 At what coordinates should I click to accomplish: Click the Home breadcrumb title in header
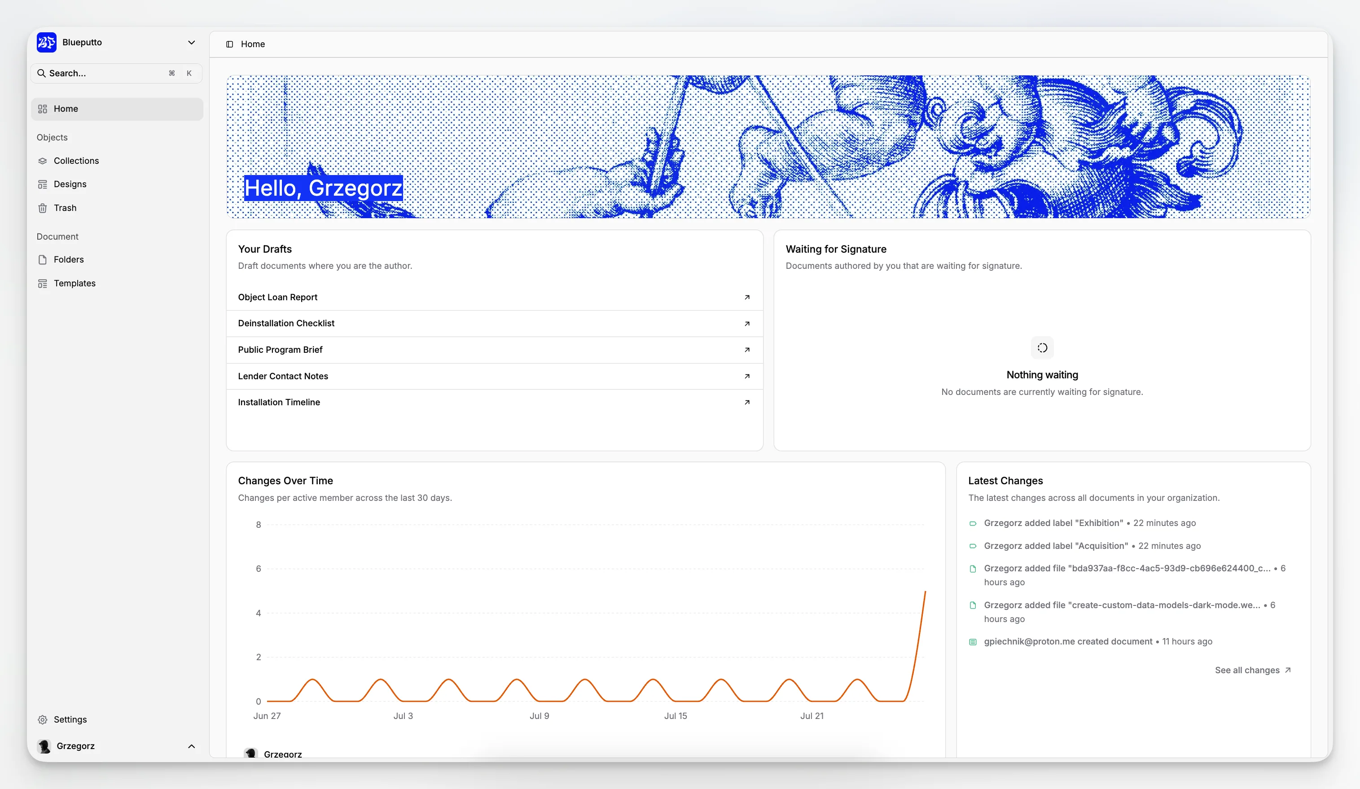pyautogui.click(x=253, y=44)
